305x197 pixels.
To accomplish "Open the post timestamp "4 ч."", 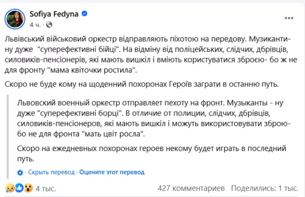I will (35, 24).
